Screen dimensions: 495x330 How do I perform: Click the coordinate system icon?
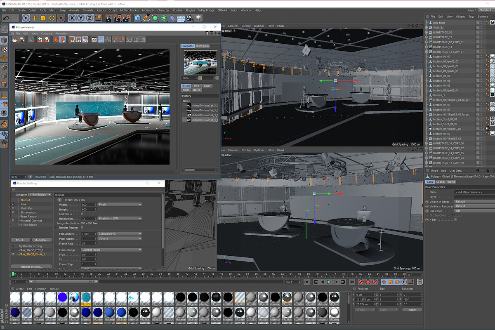pyautogui.click(x=98, y=18)
